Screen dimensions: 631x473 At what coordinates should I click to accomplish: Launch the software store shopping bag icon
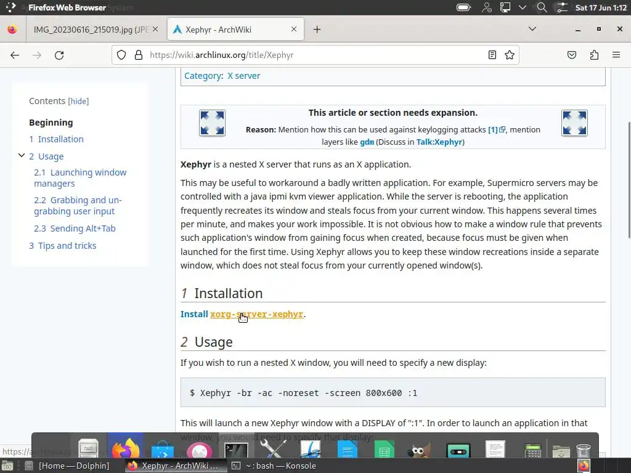pyautogui.click(x=163, y=449)
